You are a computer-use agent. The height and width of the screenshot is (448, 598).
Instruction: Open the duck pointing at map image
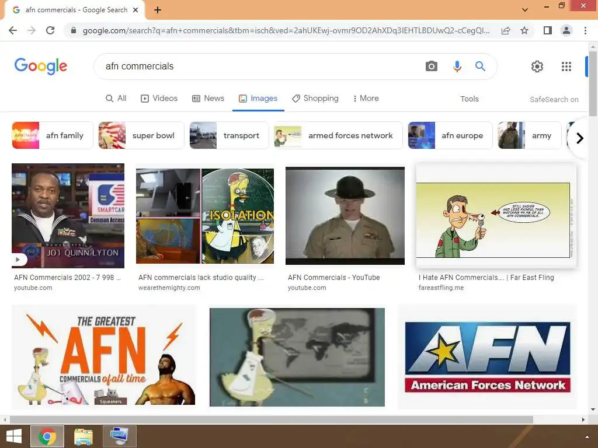tap(297, 358)
